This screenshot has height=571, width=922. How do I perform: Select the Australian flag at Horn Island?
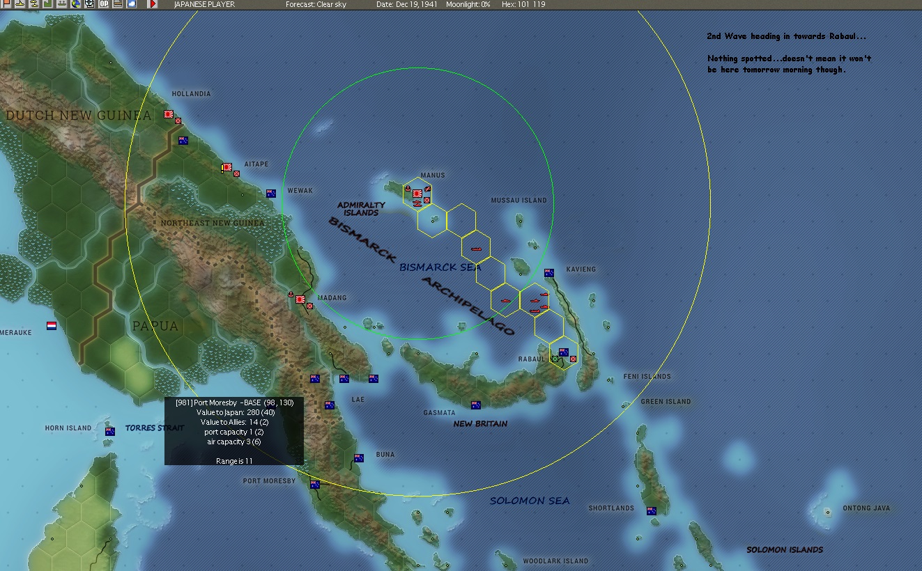pos(110,431)
